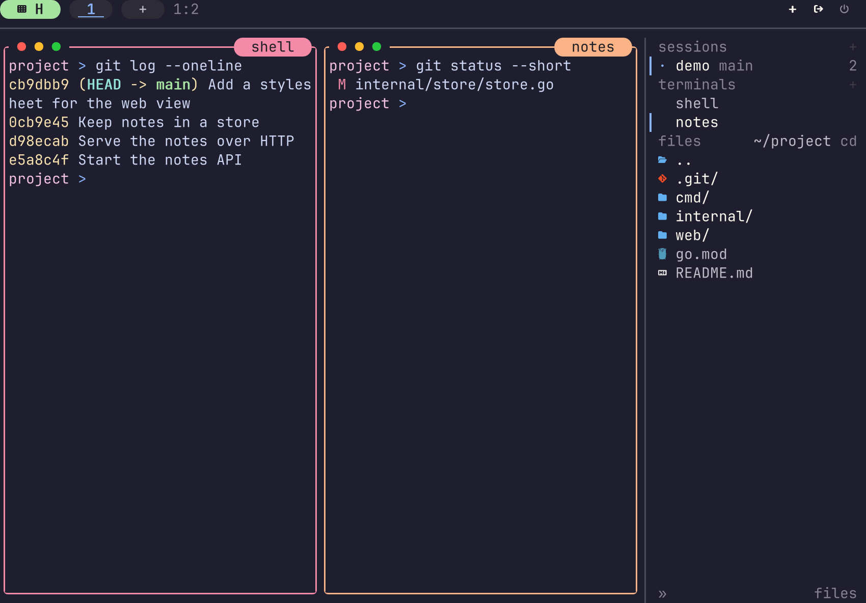Image resolution: width=866 pixels, height=603 pixels.
Task: Click the detach session icon
Action: tap(819, 9)
